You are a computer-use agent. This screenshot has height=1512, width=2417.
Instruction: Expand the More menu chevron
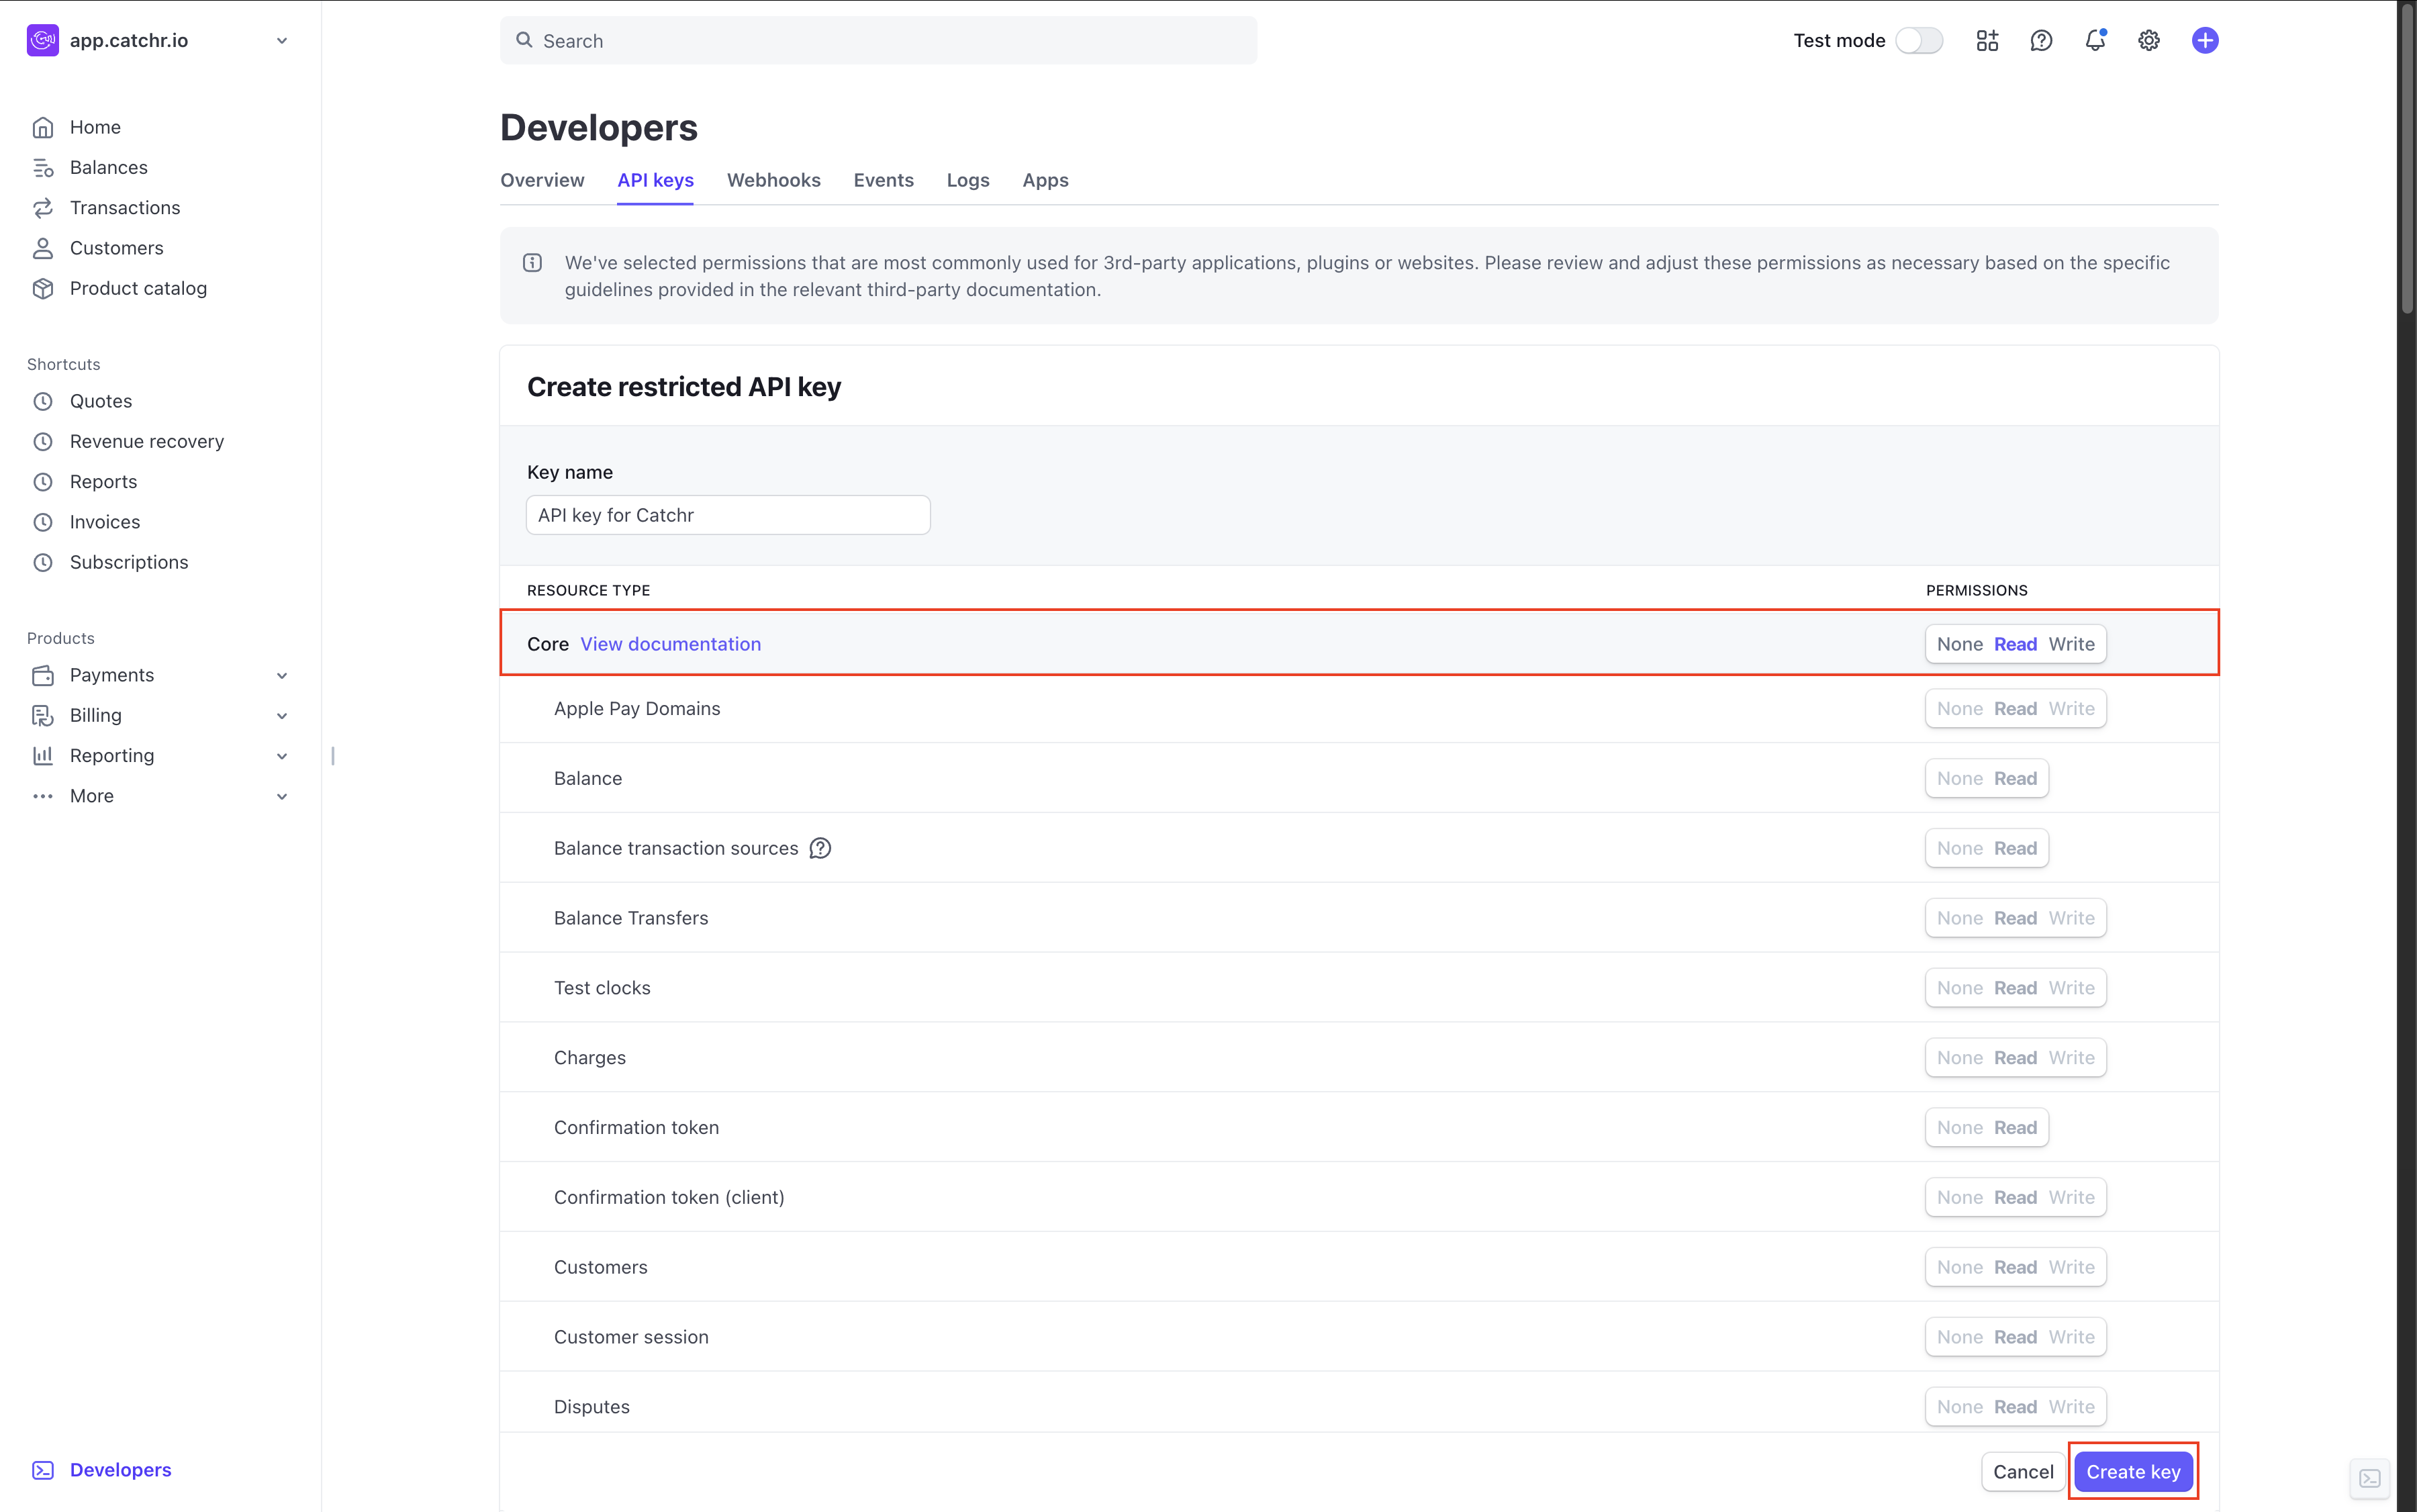coord(282,797)
